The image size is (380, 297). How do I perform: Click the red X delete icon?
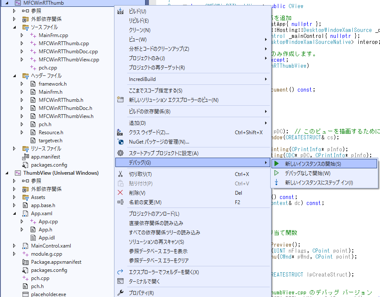pyautogui.click(x=120, y=193)
